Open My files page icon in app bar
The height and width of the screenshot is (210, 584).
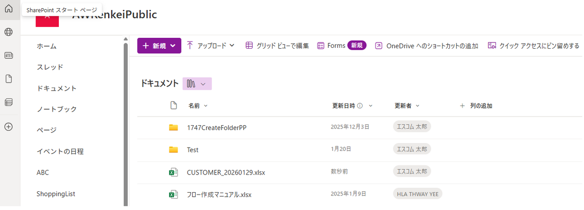point(8,79)
